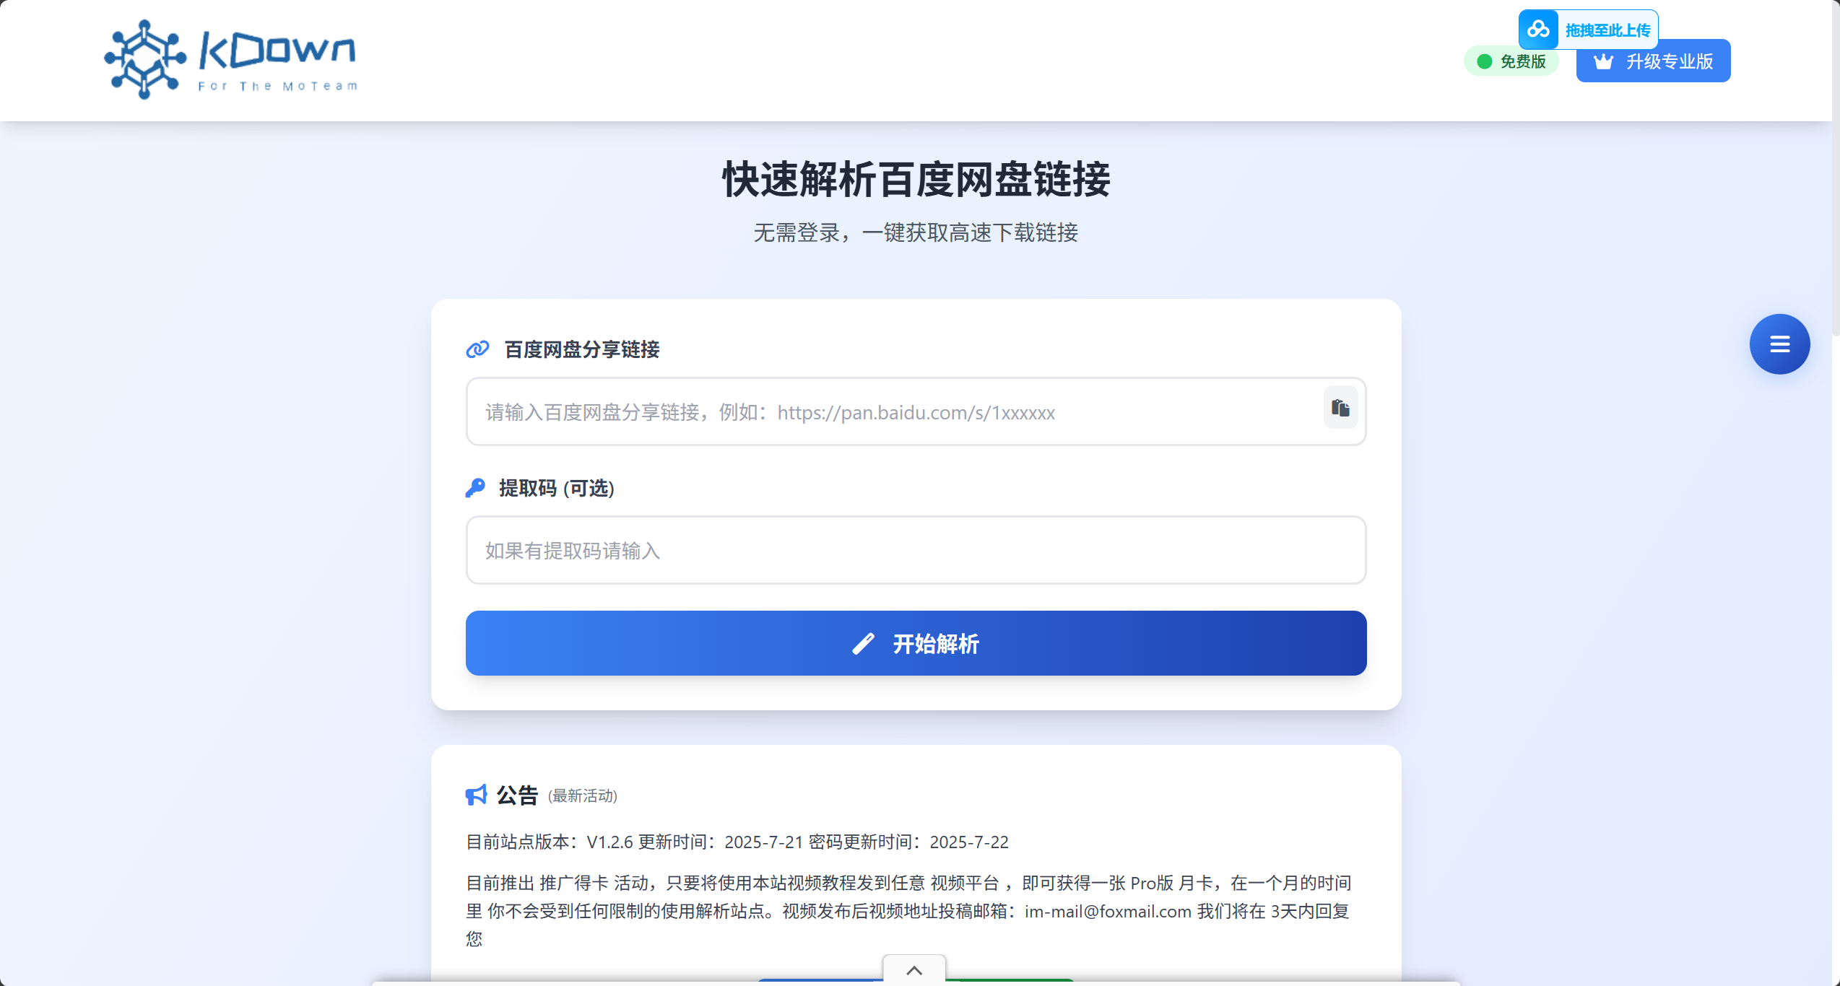Screen dimensions: 1840x986
Task: Paste from clipboard using the paste icon
Action: pos(1340,408)
